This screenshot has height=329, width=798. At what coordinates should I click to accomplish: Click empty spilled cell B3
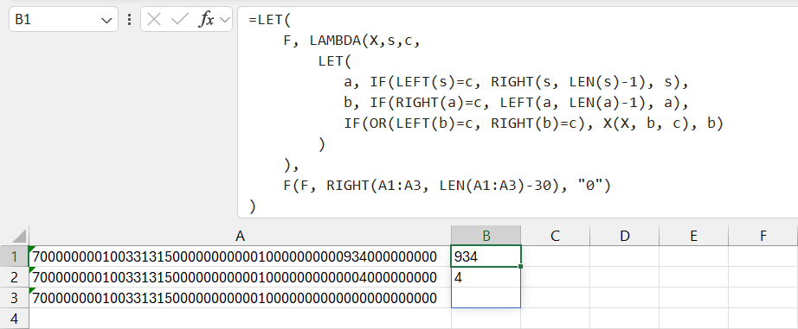(486, 298)
